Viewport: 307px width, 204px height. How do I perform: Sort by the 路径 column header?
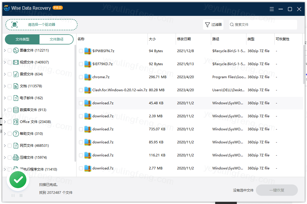pyautogui.click(x=229, y=39)
